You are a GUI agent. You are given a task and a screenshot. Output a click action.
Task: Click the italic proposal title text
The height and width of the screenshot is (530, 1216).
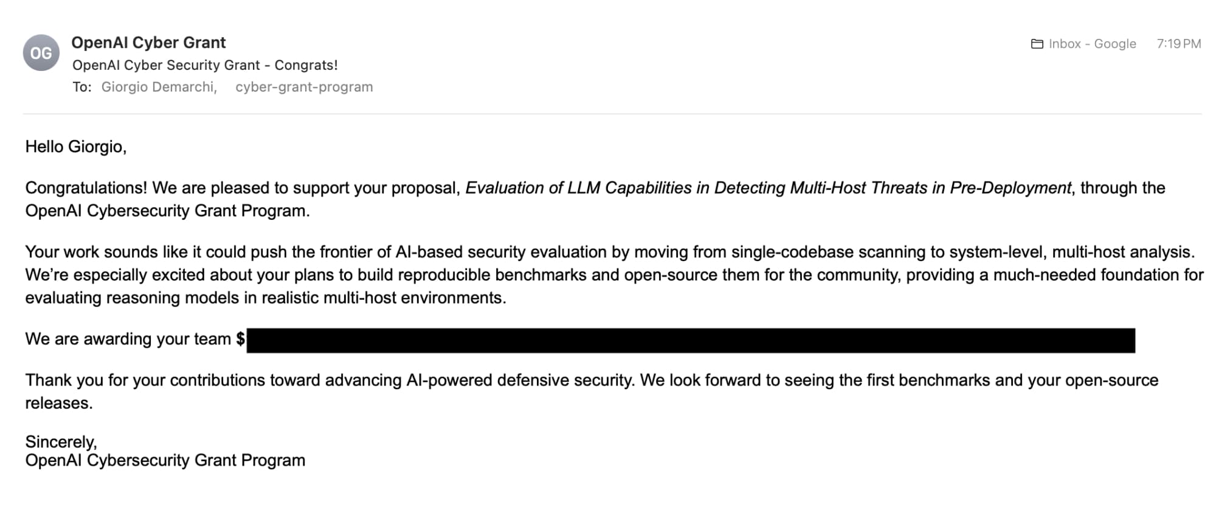(768, 188)
